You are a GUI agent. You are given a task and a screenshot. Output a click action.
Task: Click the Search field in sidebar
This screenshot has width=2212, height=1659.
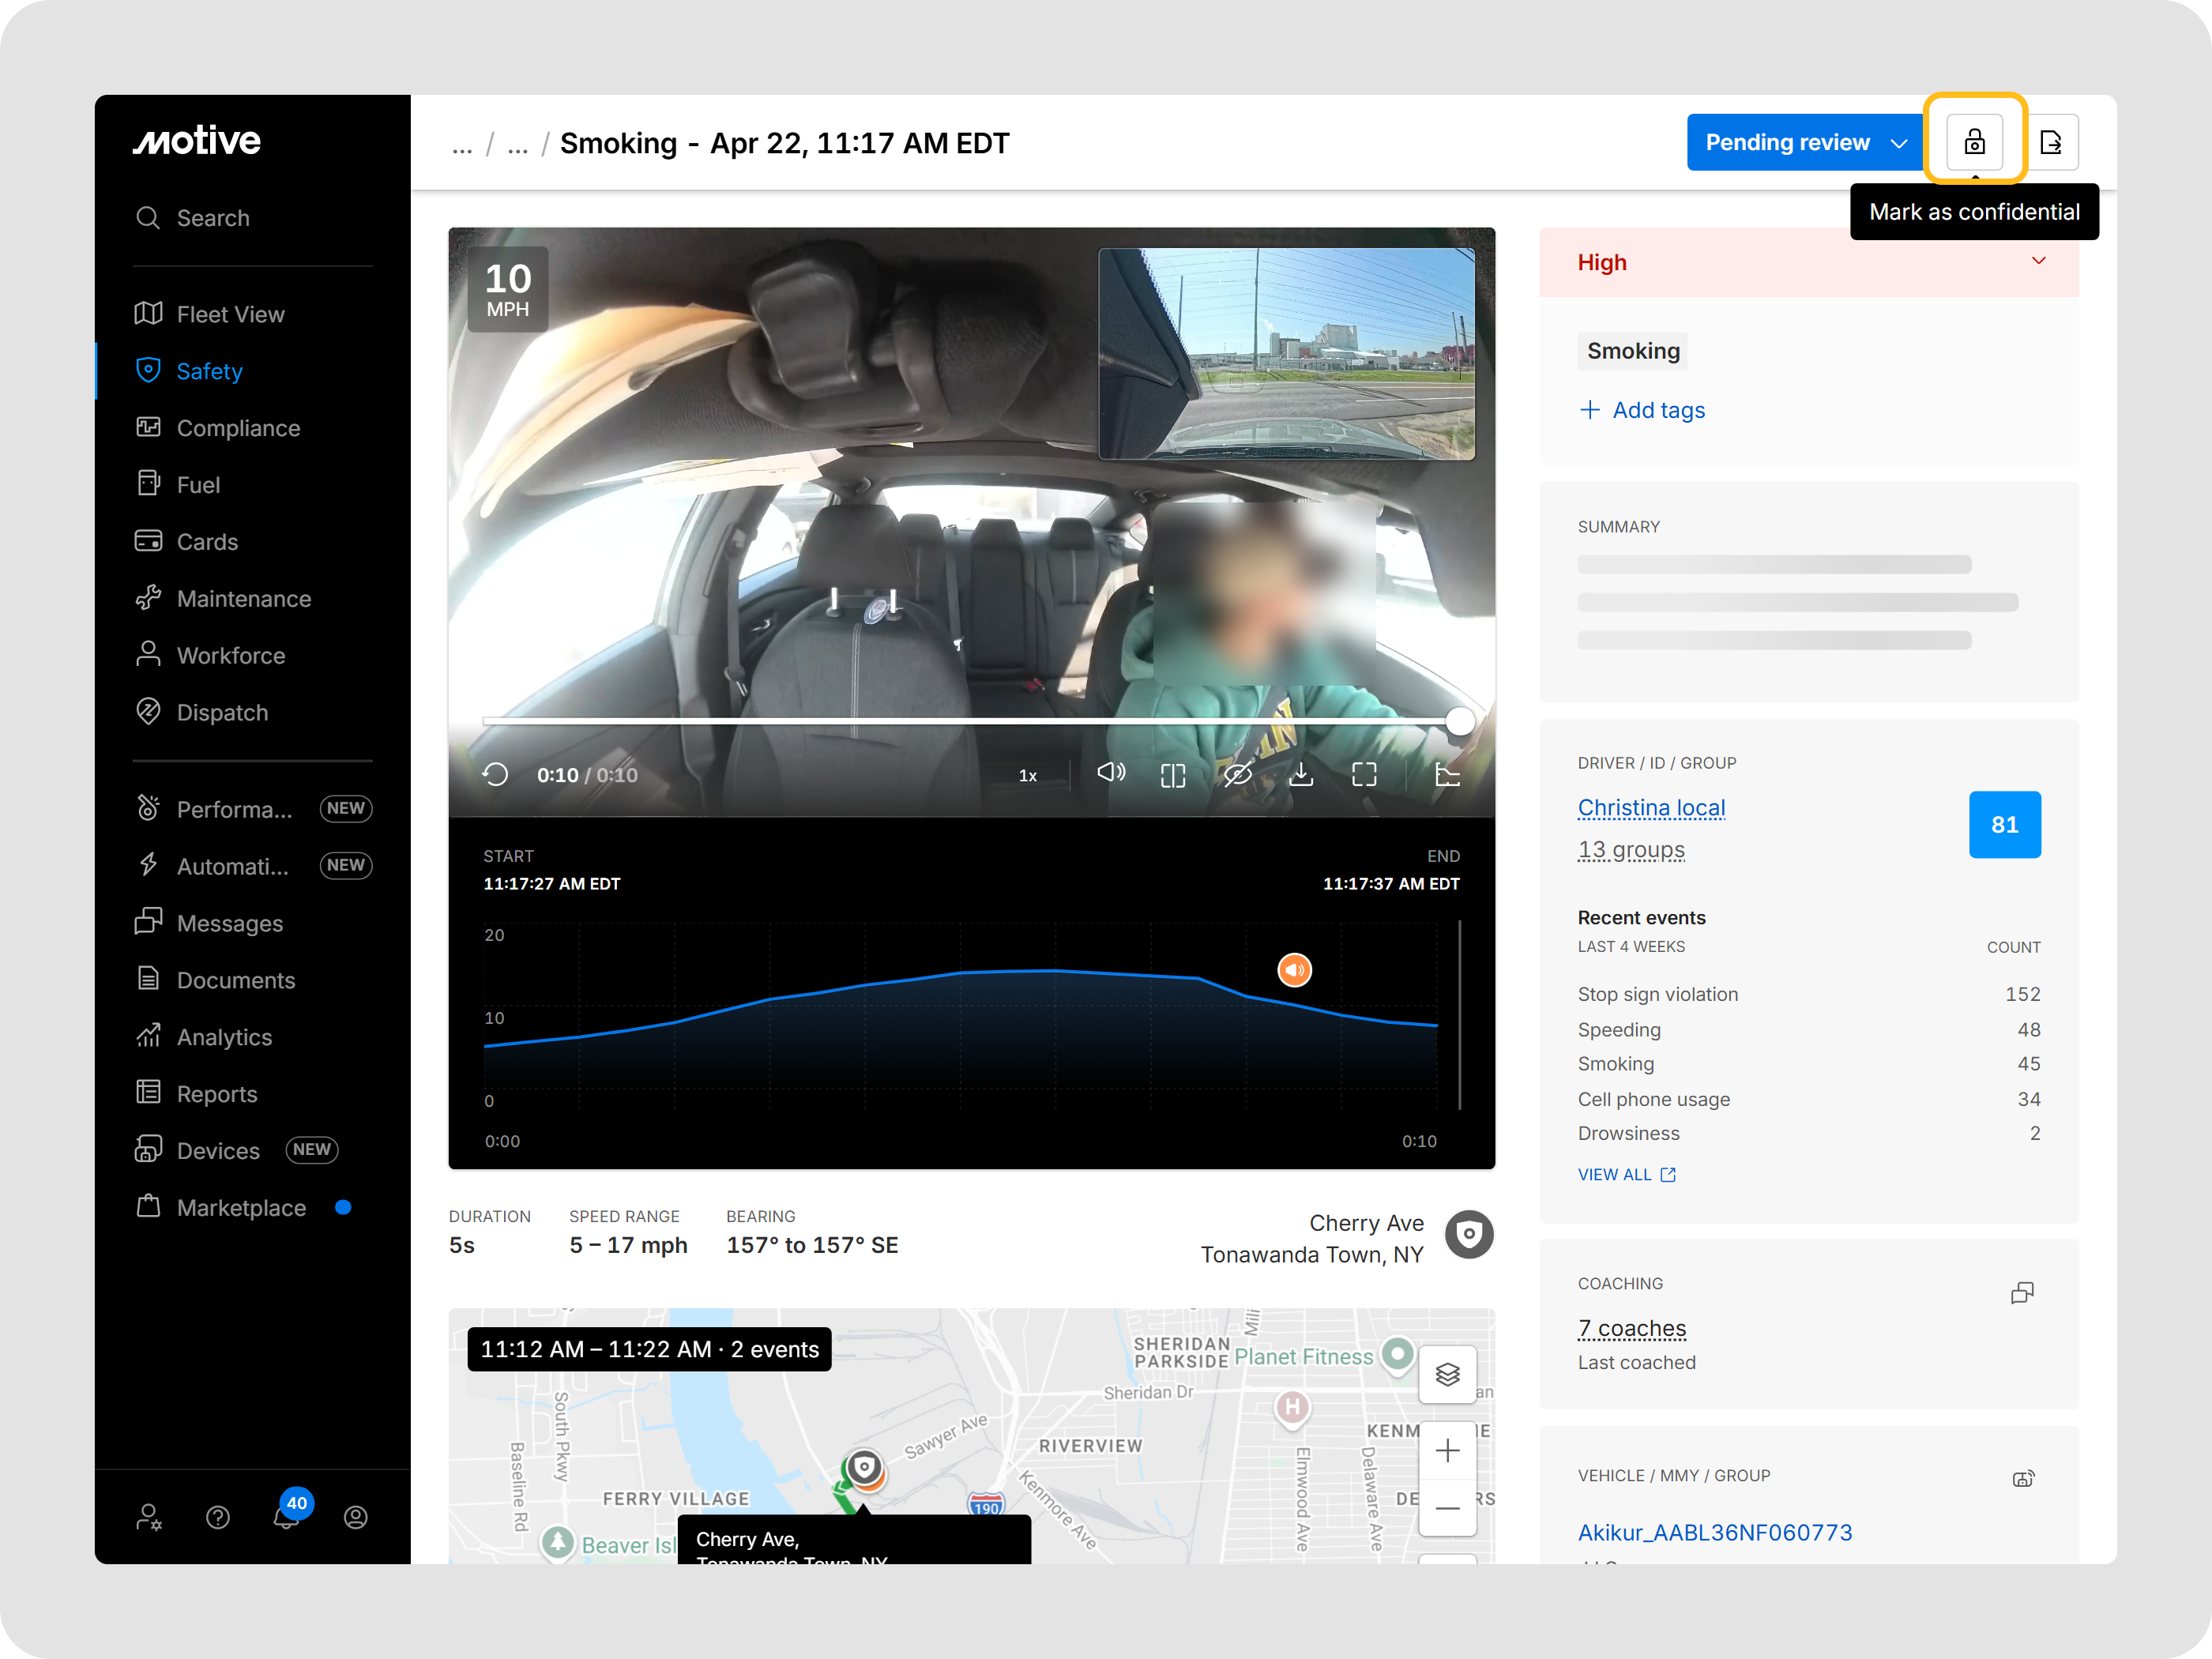[213, 218]
